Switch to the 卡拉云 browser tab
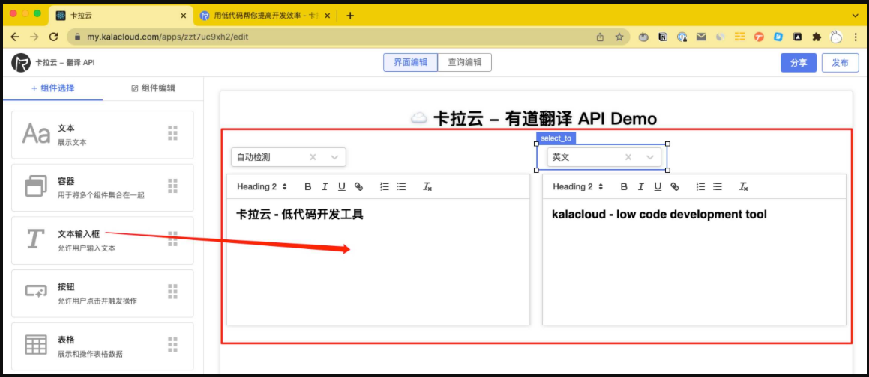The image size is (869, 377). [120, 16]
